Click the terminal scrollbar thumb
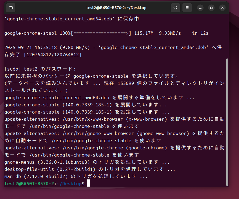The height and width of the screenshot is (199, 239). (x=227, y=122)
